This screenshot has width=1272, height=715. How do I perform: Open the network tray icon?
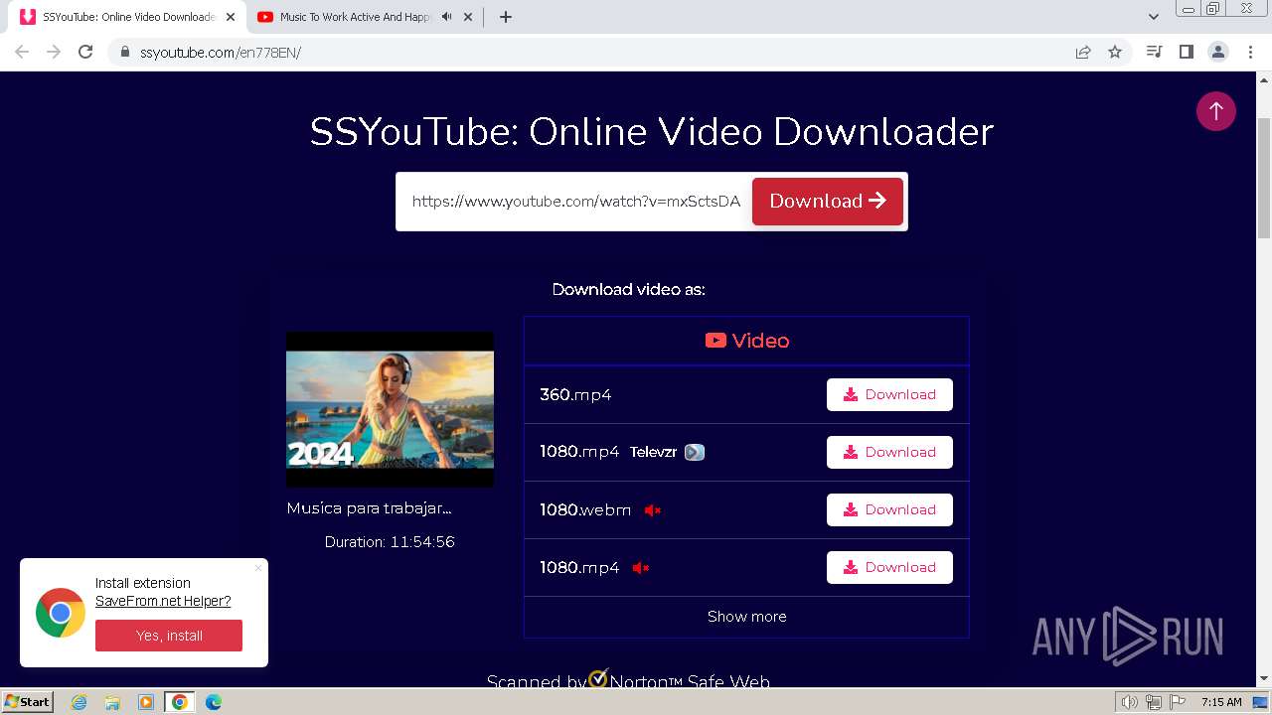coord(1154,702)
